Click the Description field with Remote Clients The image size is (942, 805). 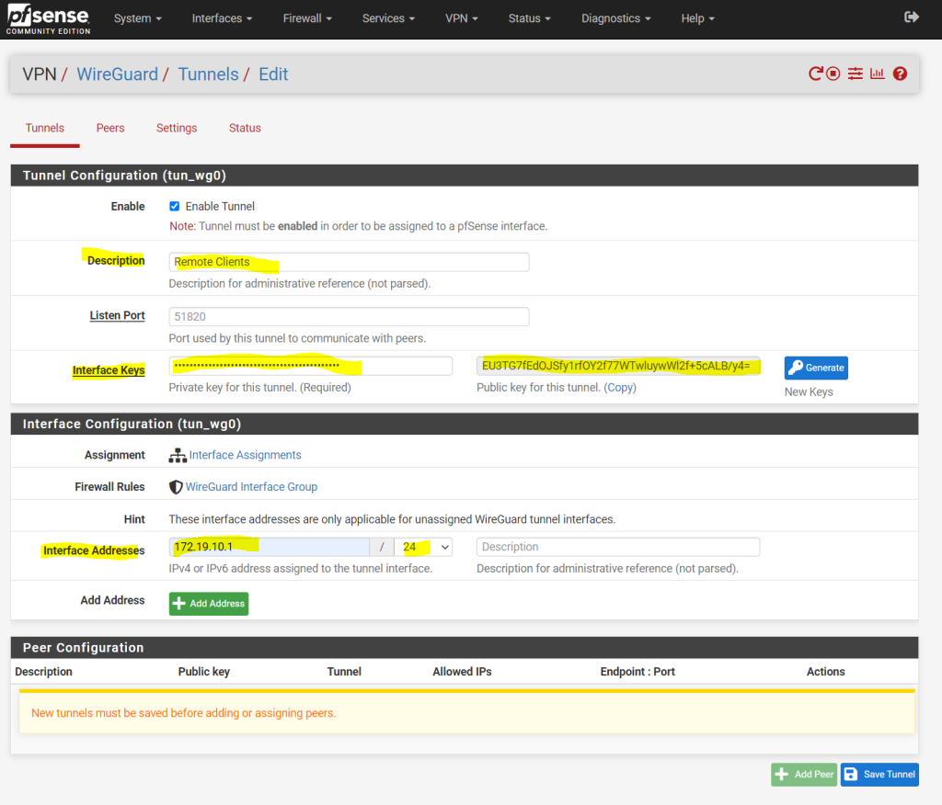(x=349, y=262)
